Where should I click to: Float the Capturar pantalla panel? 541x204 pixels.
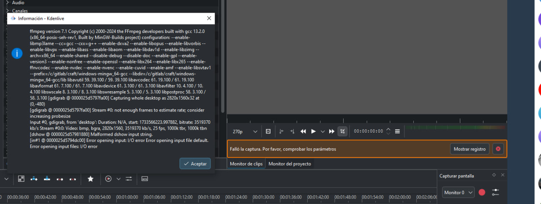494,175
